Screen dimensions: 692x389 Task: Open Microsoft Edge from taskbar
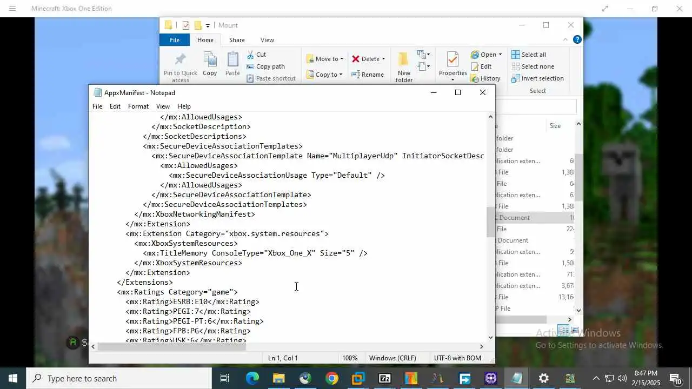click(252, 378)
